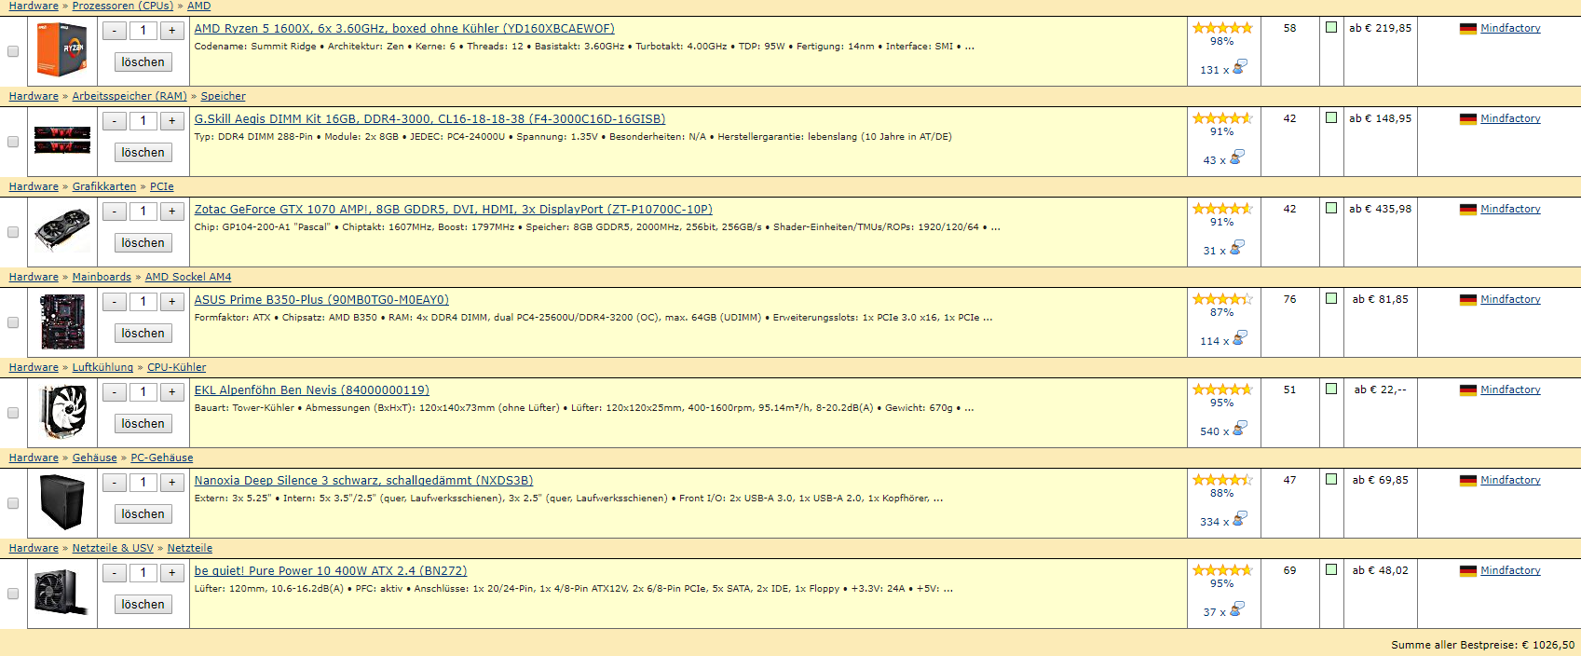The image size is (1581, 656).
Task: Decrease quantity of Zotac GTX 1070 with minus
Action: point(115,212)
